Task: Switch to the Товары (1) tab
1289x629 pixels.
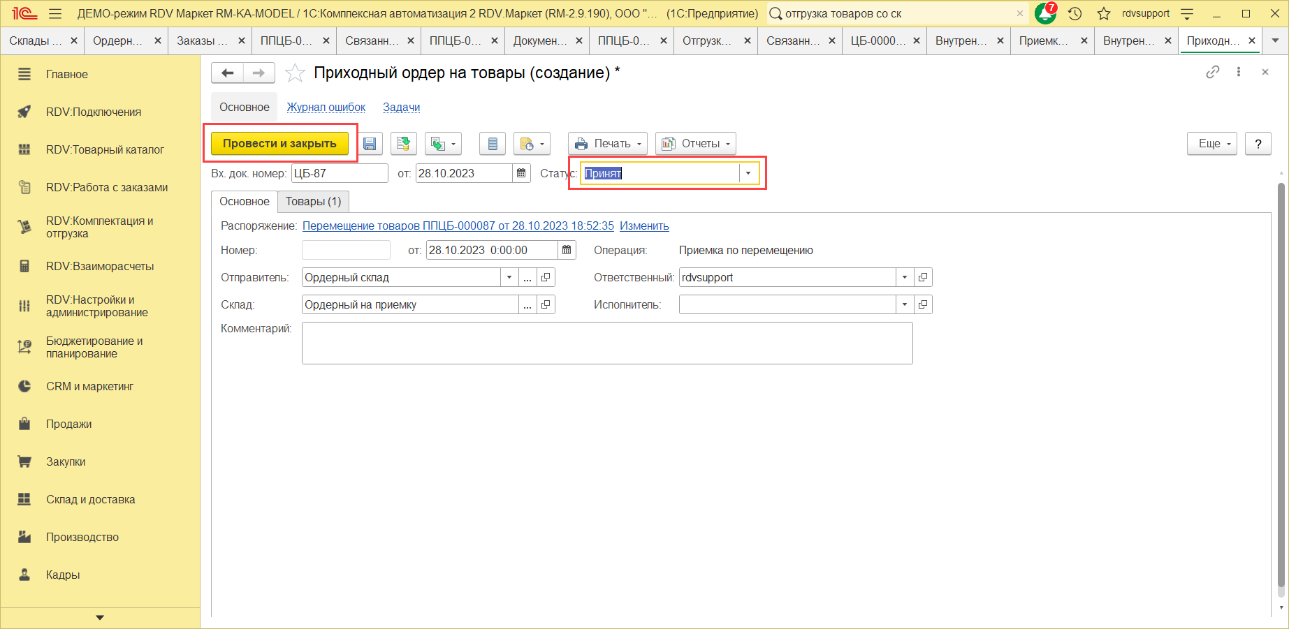Action: click(x=313, y=201)
